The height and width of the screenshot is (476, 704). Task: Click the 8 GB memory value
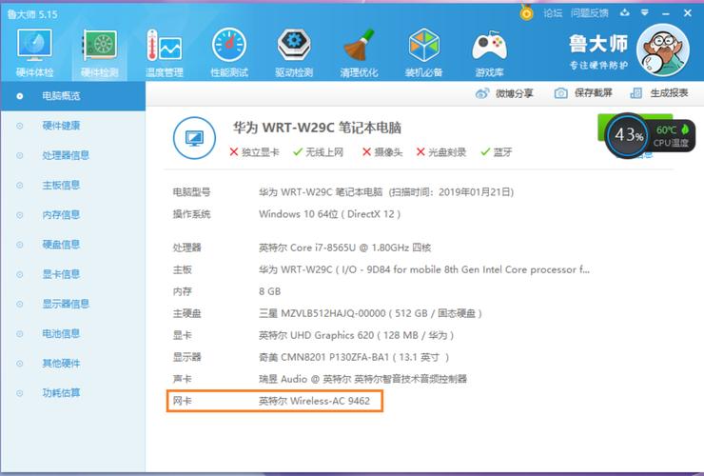[x=269, y=291]
